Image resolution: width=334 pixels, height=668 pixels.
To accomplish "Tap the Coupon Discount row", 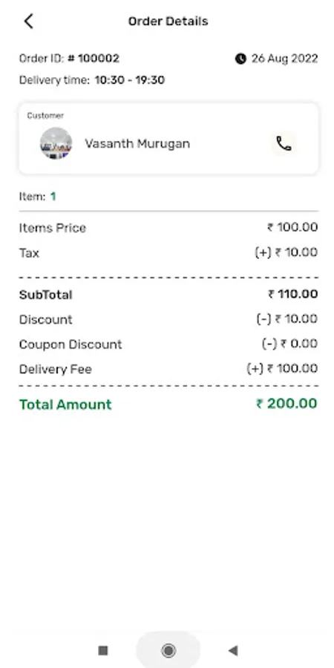I will [168, 344].
